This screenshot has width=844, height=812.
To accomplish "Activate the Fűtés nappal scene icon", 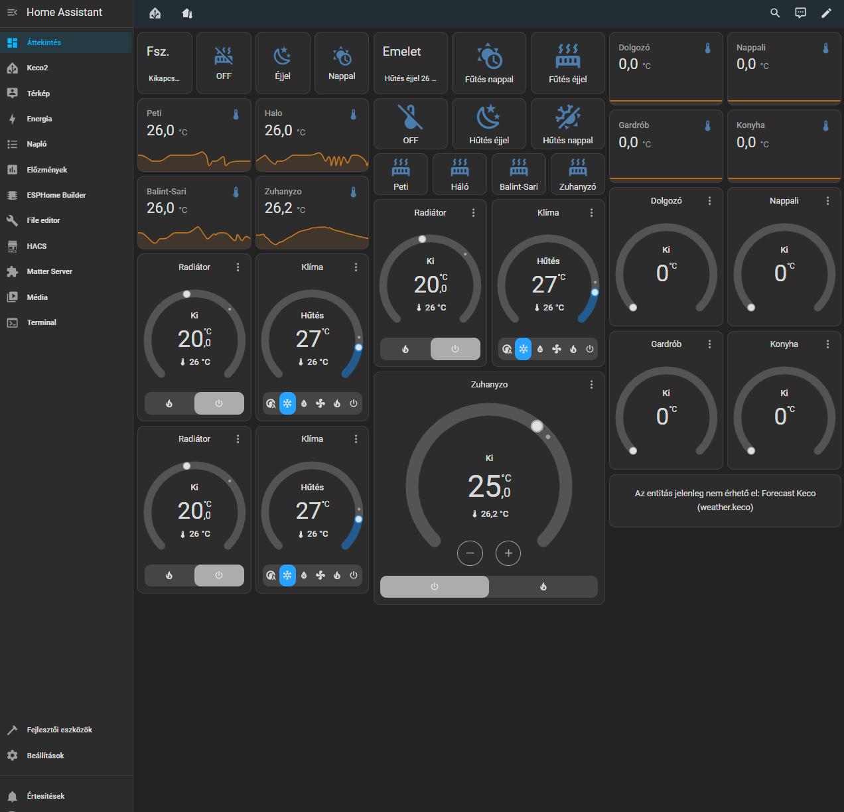I will (489, 56).
